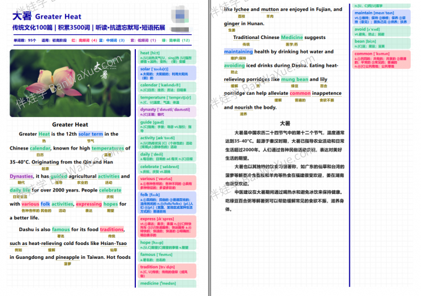
Task: Click the Chinese heading '大暑' above the translation
Action: tap(285, 123)
